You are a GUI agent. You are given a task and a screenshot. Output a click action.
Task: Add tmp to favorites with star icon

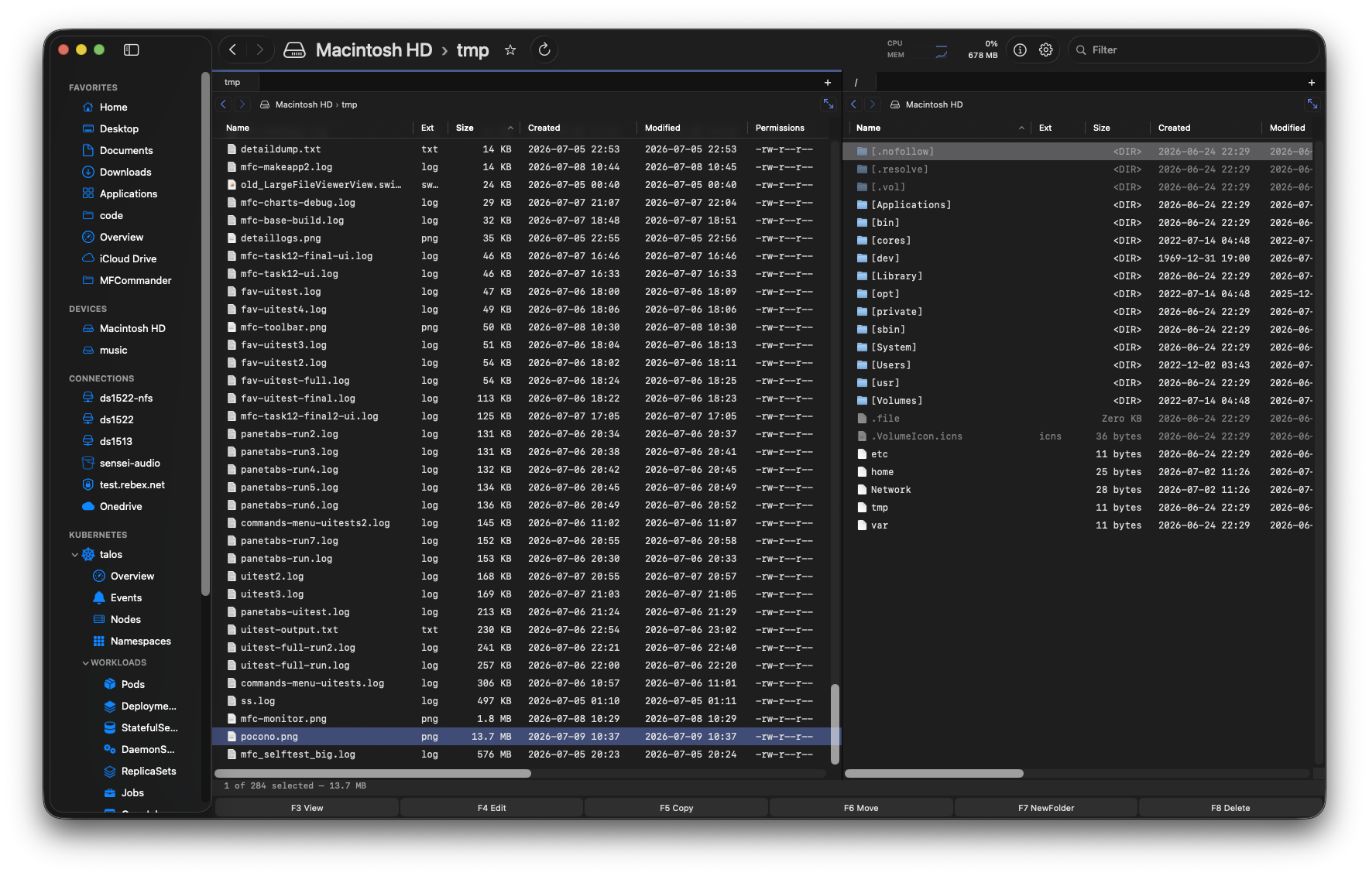(510, 50)
